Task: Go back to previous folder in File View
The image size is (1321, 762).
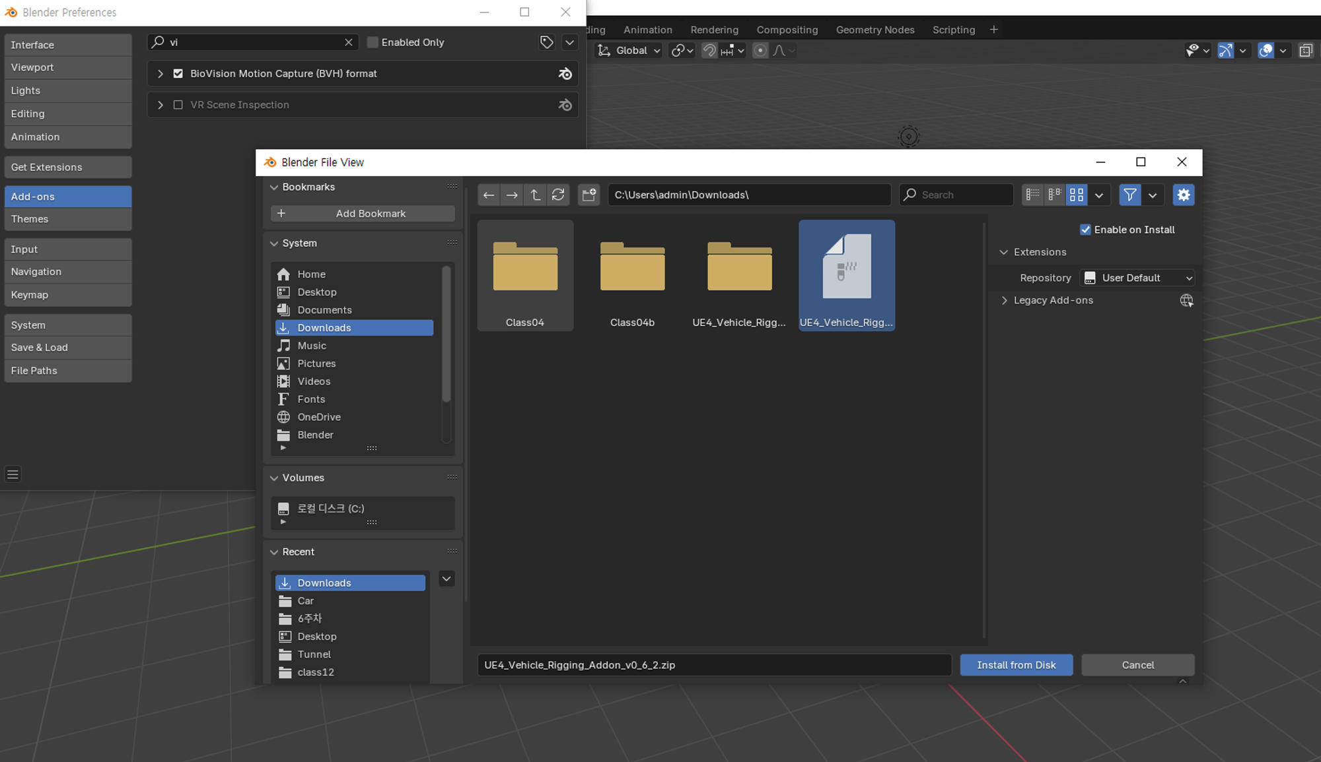Action: (x=489, y=195)
